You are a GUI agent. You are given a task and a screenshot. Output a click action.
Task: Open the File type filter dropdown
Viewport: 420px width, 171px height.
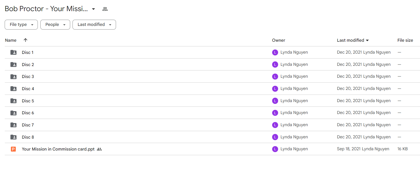click(x=21, y=25)
